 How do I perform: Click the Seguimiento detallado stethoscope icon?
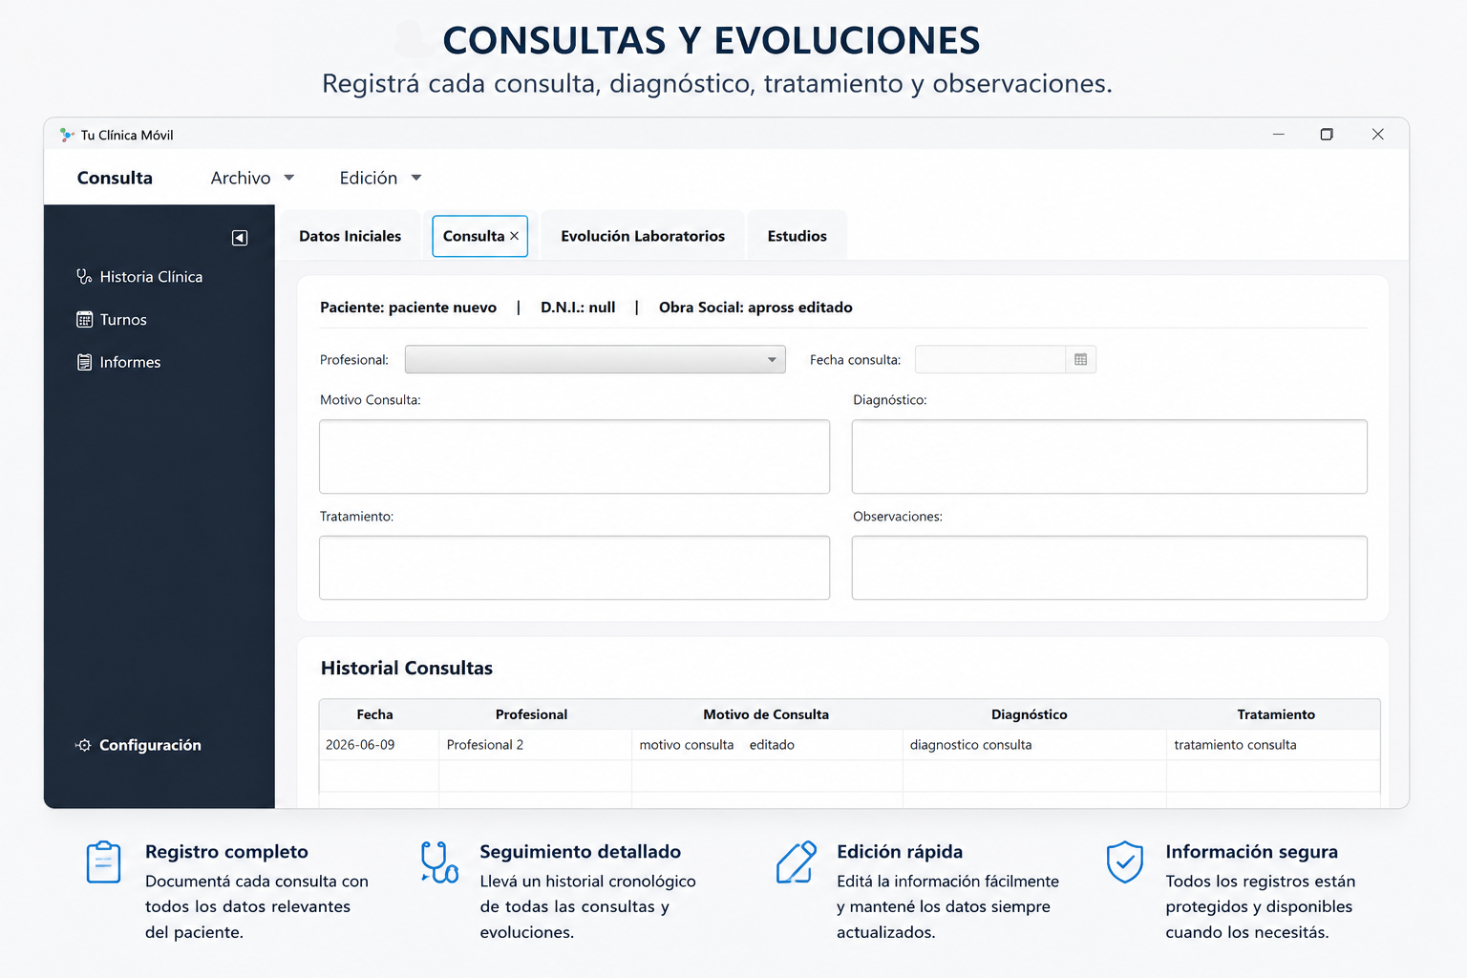[439, 862]
